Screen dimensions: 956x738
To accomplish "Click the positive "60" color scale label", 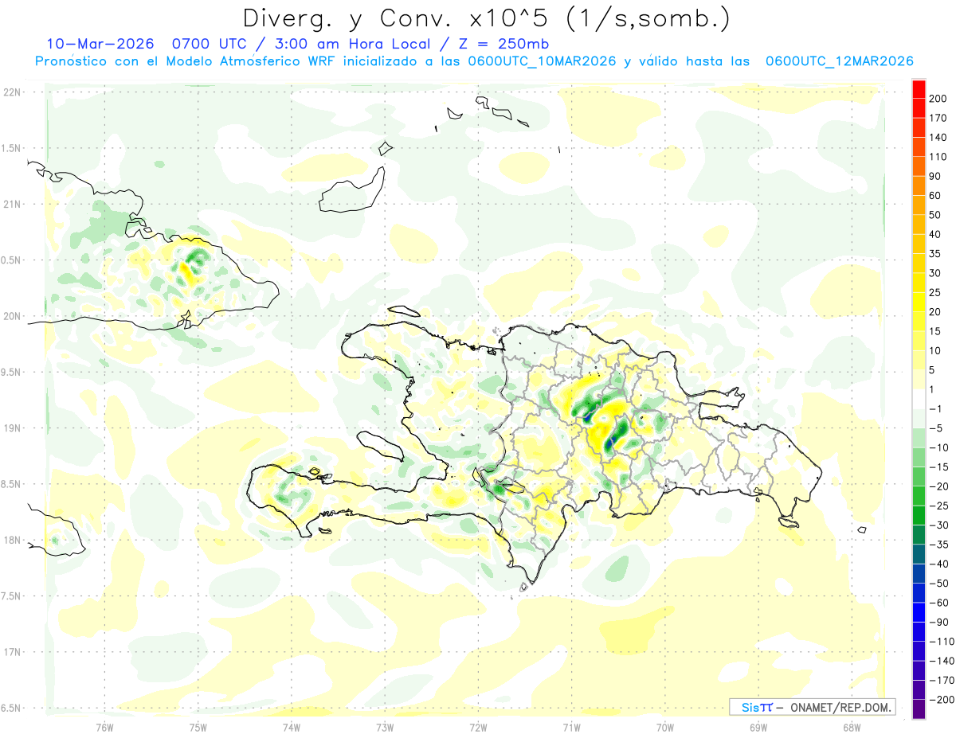I will tap(935, 196).
